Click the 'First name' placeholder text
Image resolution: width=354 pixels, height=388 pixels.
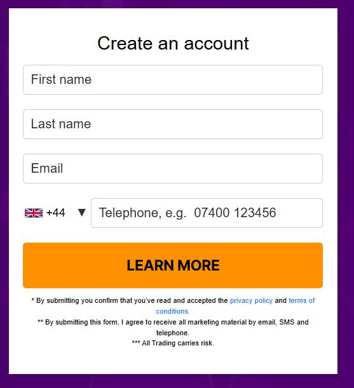[61, 79]
